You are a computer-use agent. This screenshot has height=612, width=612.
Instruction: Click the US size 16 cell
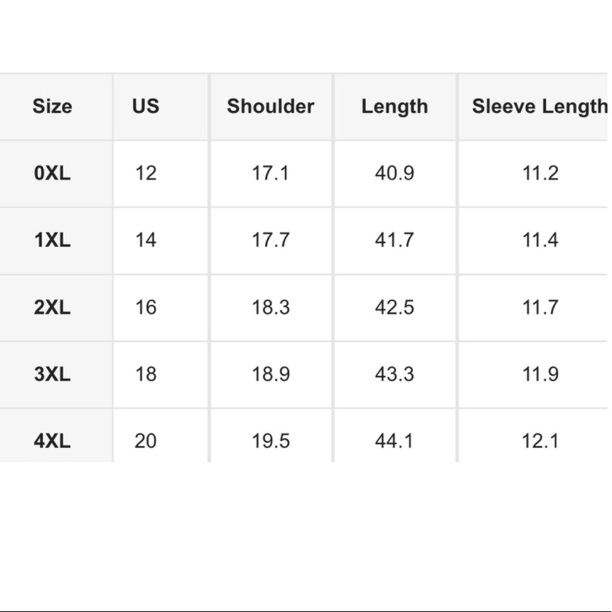[146, 307]
